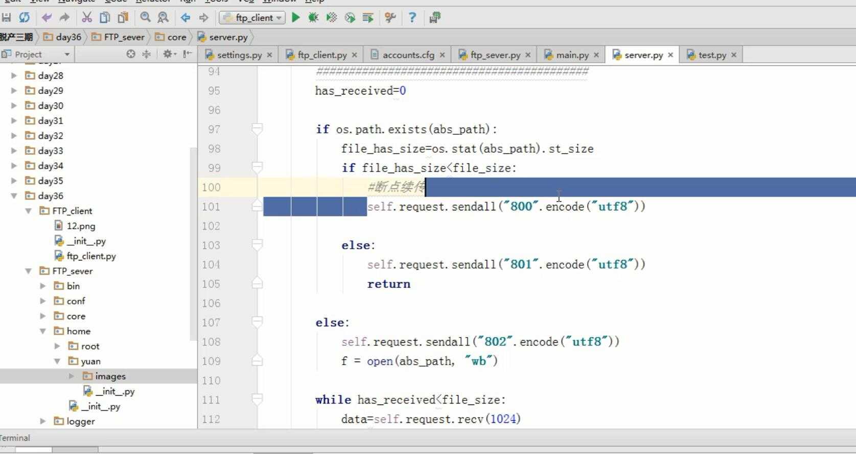856x454 pixels.
Task: Close the test.py tab
Action: (734, 55)
